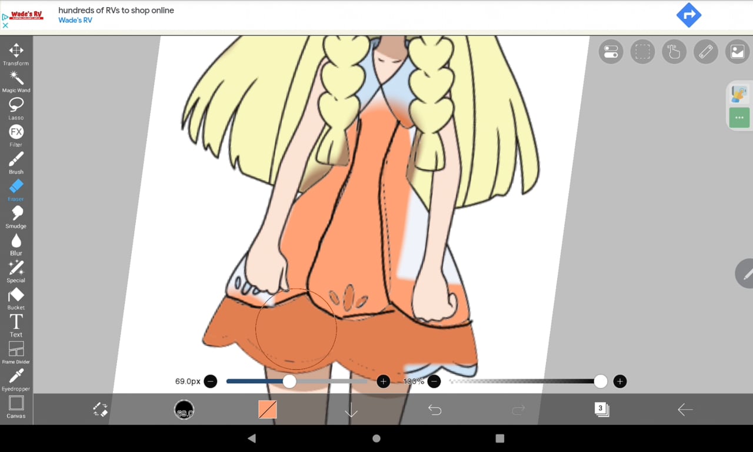Tap the blue directions arrow in ad

point(689,15)
